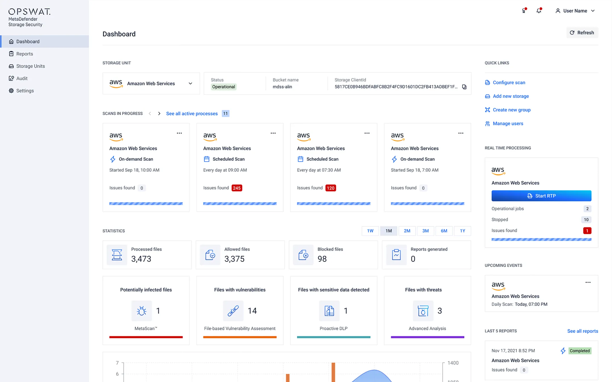The height and width of the screenshot is (382, 612).
Task: Click the progress bar on the Scheduled Scan card
Action: pyautogui.click(x=240, y=203)
